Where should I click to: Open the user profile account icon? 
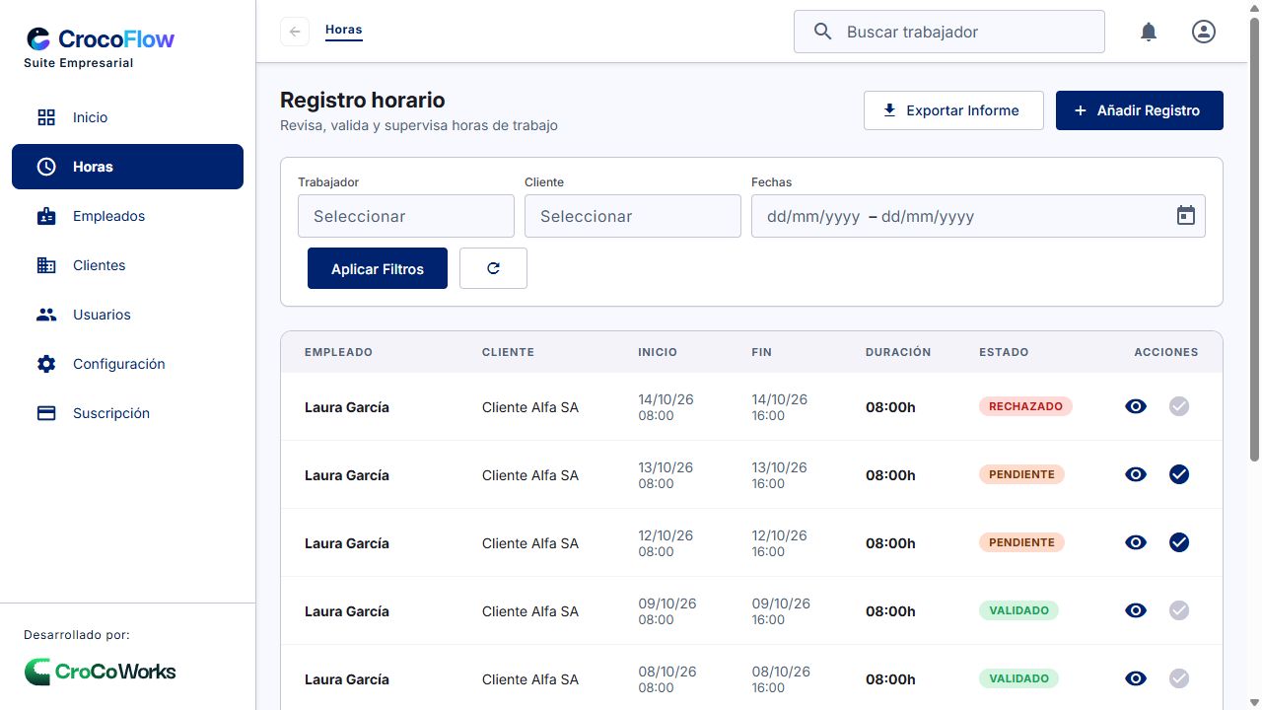click(1204, 32)
